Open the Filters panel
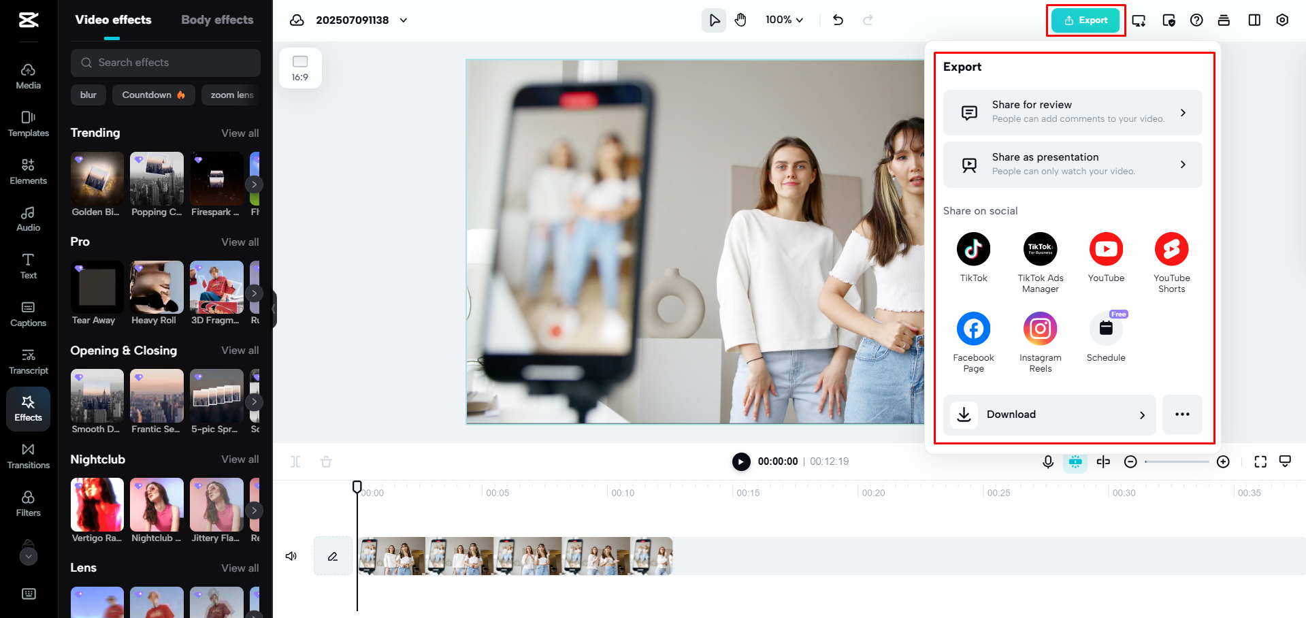The width and height of the screenshot is (1306, 618). [x=28, y=502]
